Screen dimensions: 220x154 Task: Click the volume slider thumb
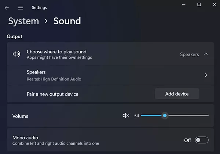point(165,116)
